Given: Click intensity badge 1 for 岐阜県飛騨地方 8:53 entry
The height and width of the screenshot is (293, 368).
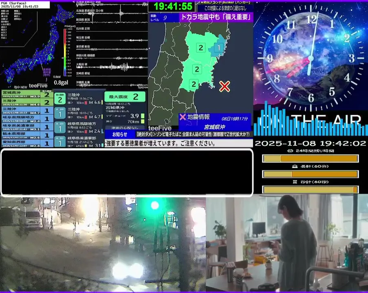Looking at the screenshot, I should (60, 128).
